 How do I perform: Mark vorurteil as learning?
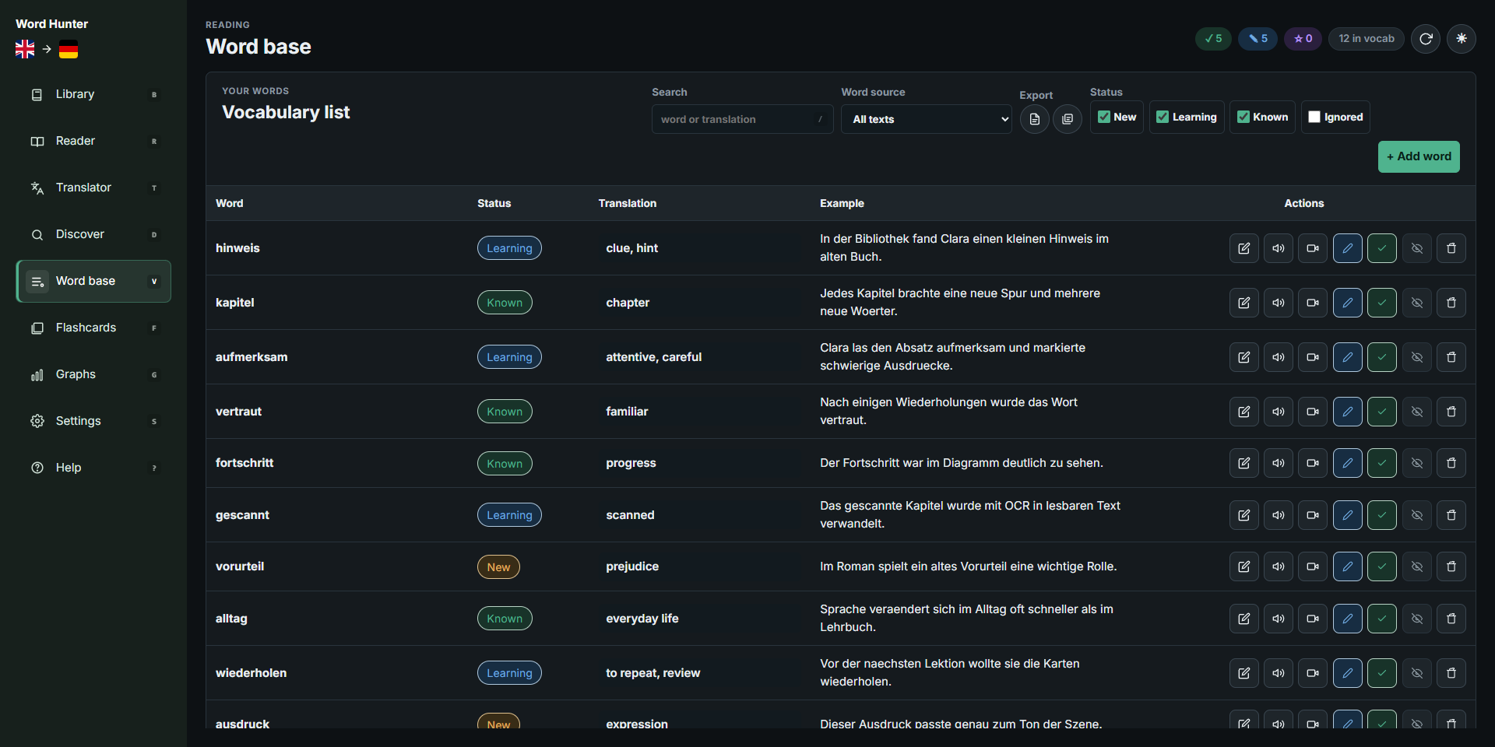(1348, 566)
